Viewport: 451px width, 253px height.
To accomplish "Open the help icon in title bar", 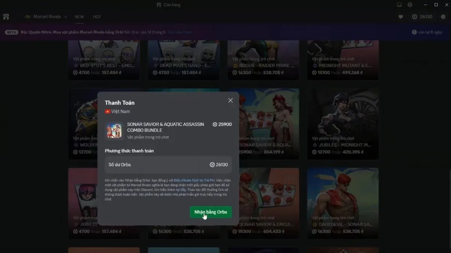I will coord(410,5).
